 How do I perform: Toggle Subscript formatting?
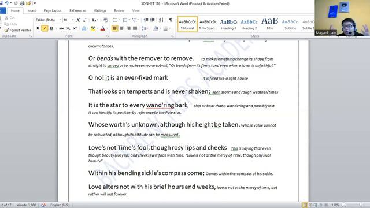click(x=68, y=28)
